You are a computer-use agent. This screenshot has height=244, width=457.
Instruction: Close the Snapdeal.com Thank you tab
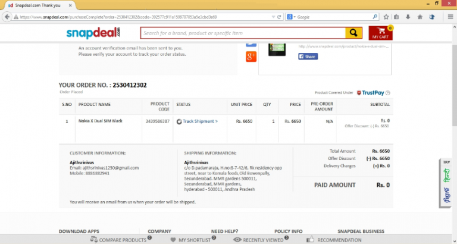click(70, 5)
